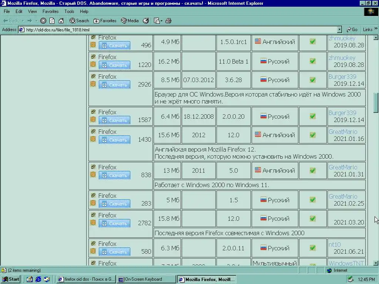Screen dimensions: 379x284
Task: Click US flag in Firefox 15.6 Мб row
Action: tap(258, 135)
